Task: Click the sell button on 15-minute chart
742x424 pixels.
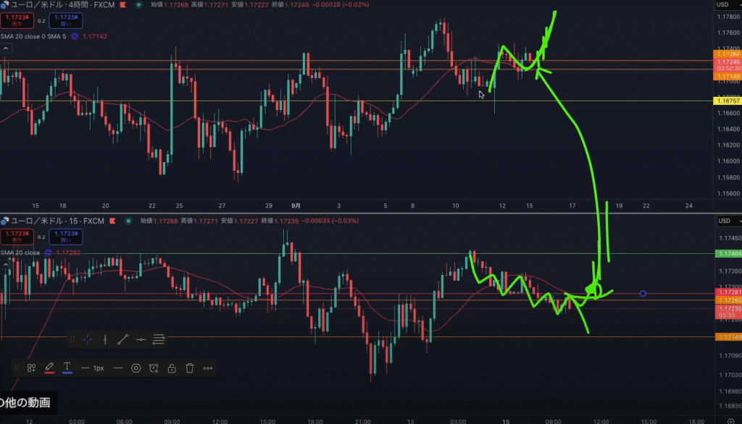Action: 17,237
